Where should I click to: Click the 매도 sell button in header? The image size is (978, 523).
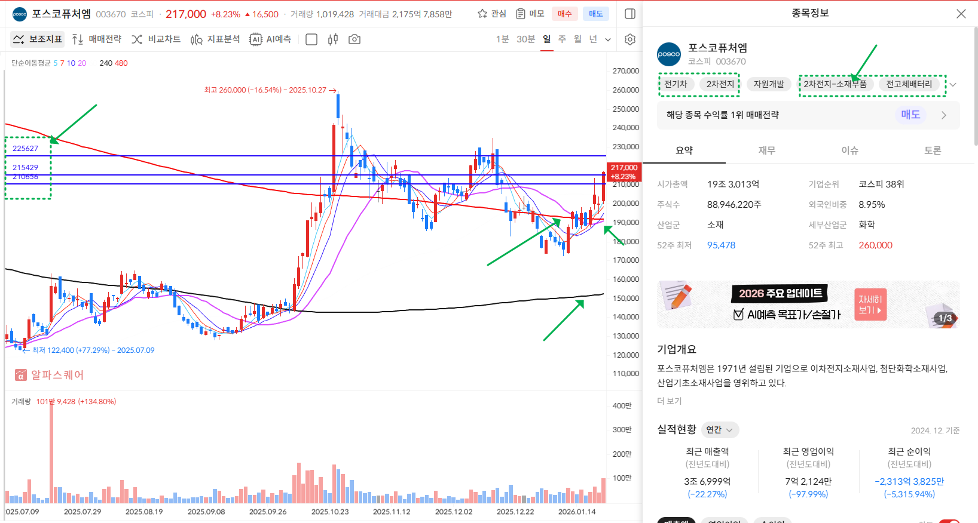[596, 14]
